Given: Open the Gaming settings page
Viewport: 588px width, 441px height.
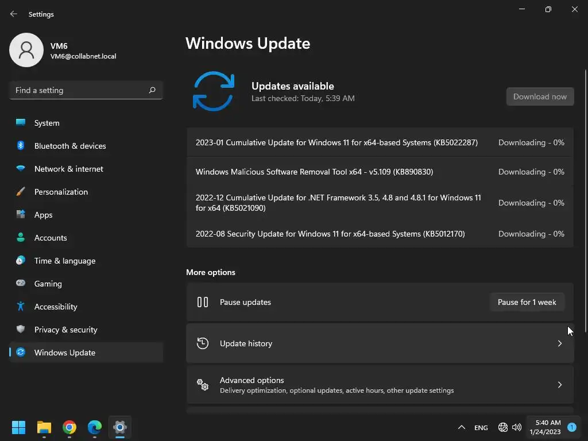Looking at the screenshot, I should coord(86,284).
